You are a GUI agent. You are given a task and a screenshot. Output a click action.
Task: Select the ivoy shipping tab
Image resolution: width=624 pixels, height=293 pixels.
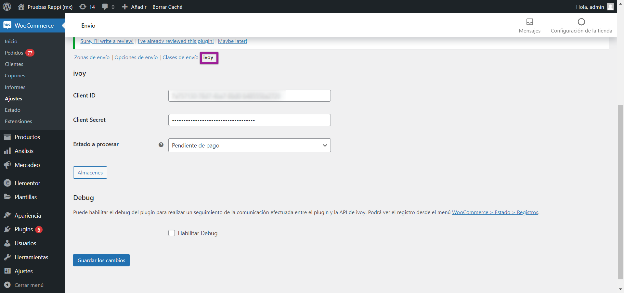coord(208,57)
